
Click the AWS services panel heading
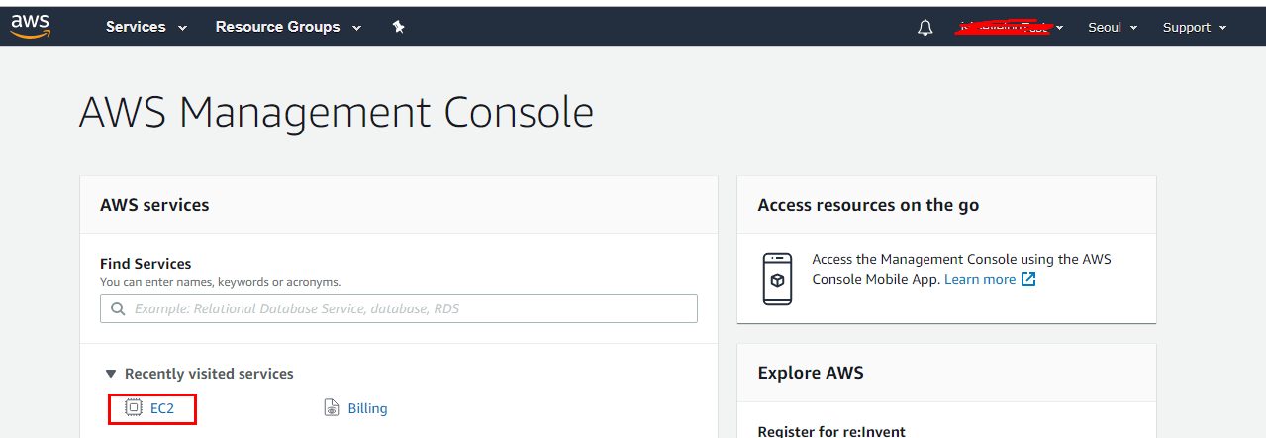click(154, 205)
